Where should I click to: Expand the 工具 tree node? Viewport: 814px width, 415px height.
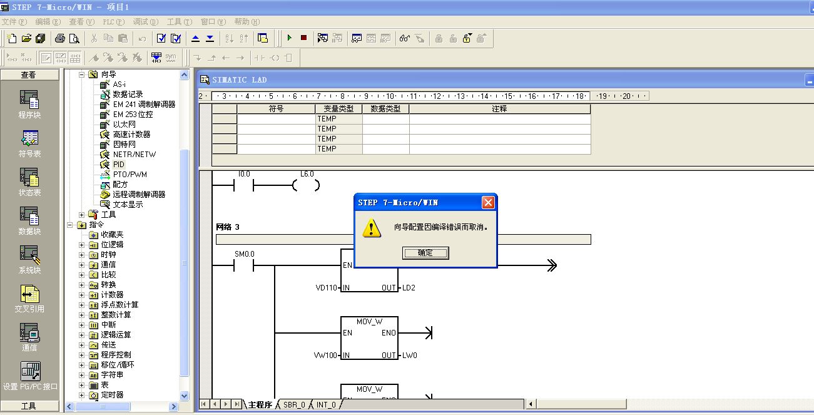(x=81, y=215)
